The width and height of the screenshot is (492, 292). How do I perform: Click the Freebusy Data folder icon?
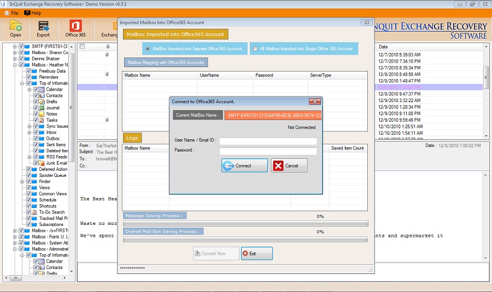point(34,71)
